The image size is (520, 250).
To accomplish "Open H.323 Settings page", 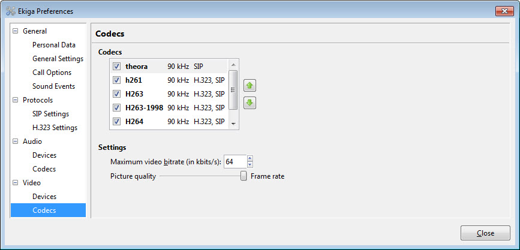I will [55, 128].
